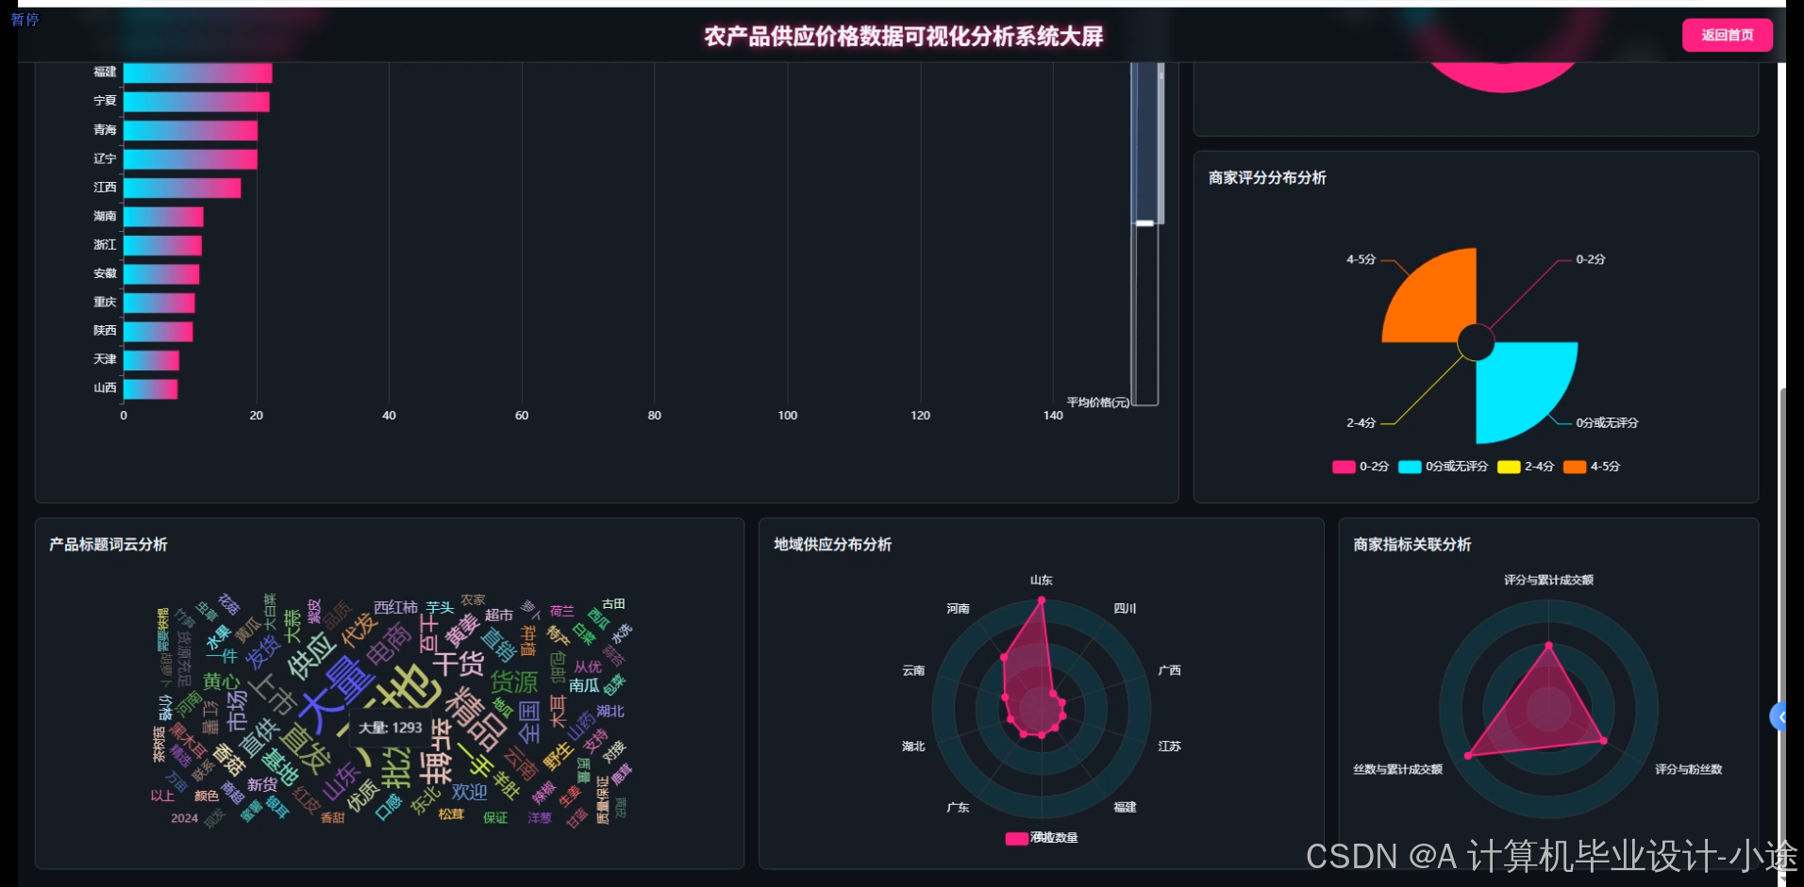Click the 云南 radar axis label

[x=913, y=670]
